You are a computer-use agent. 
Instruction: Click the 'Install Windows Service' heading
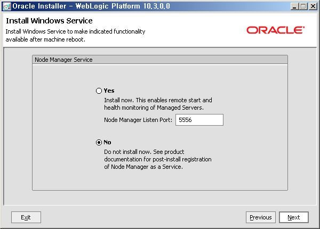[49, 21]
